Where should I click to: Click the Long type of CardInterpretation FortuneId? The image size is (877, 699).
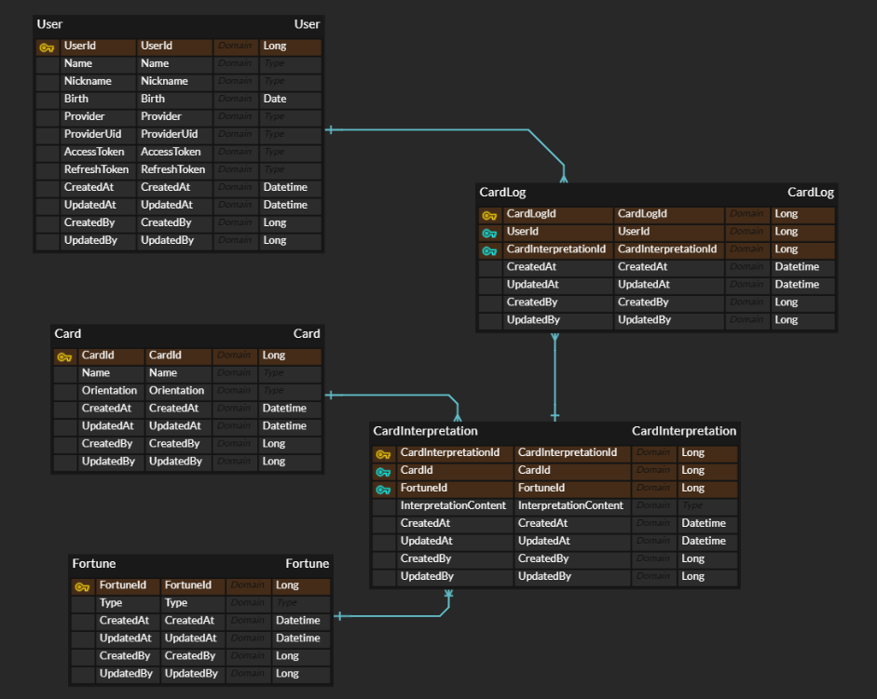click(x=707, y=488)
